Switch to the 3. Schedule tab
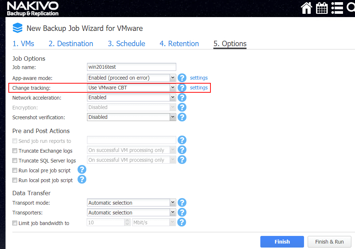Screen dimensions: 355x249 coord(126,44)
